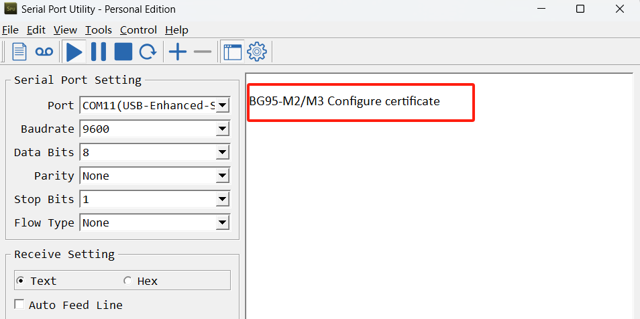This screenshot has width=640, height=319.
Task: Pause the serial port session
Action: 99,52
